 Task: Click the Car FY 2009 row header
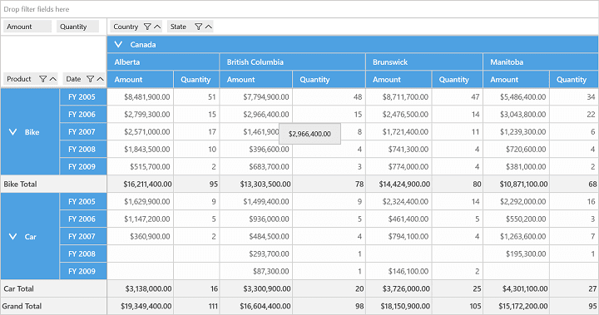coord(83,272)
